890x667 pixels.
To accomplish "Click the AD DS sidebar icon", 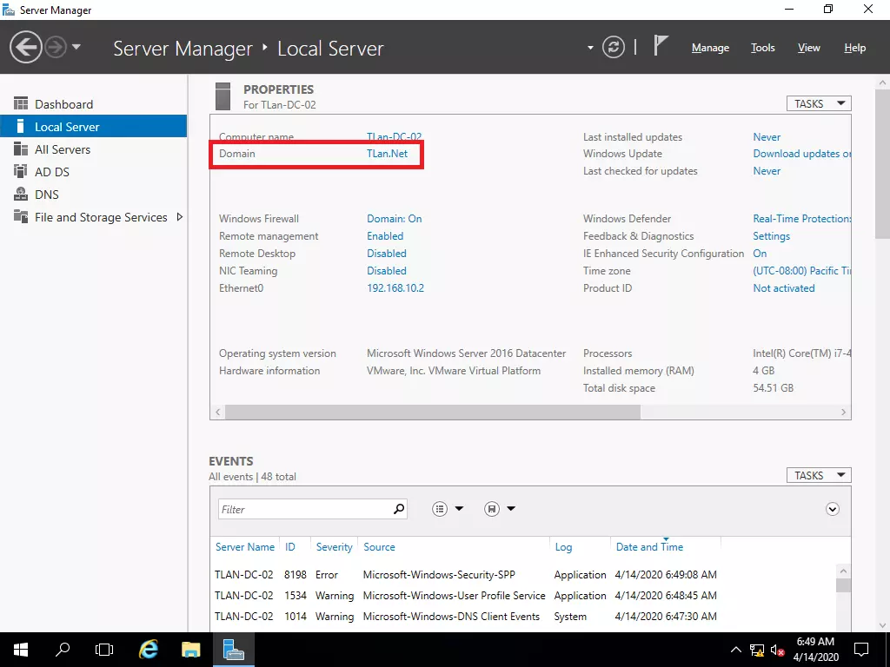I will tap(21, 171).
